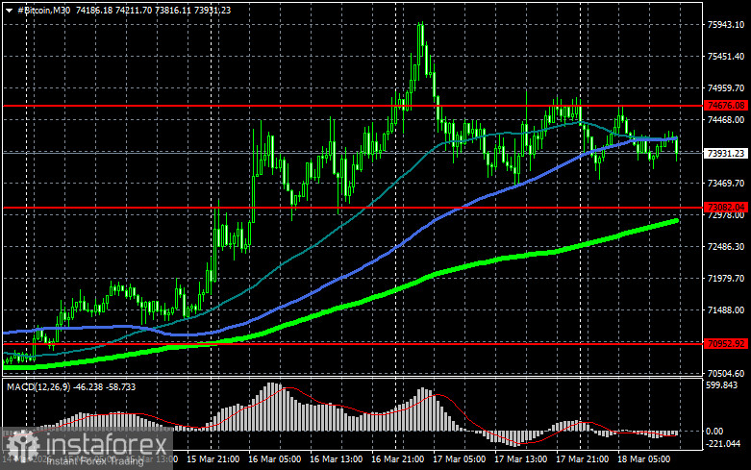Click the red 70952.92 support level label
The height and width of the screenshot is (470, 751).
(726, 344)
